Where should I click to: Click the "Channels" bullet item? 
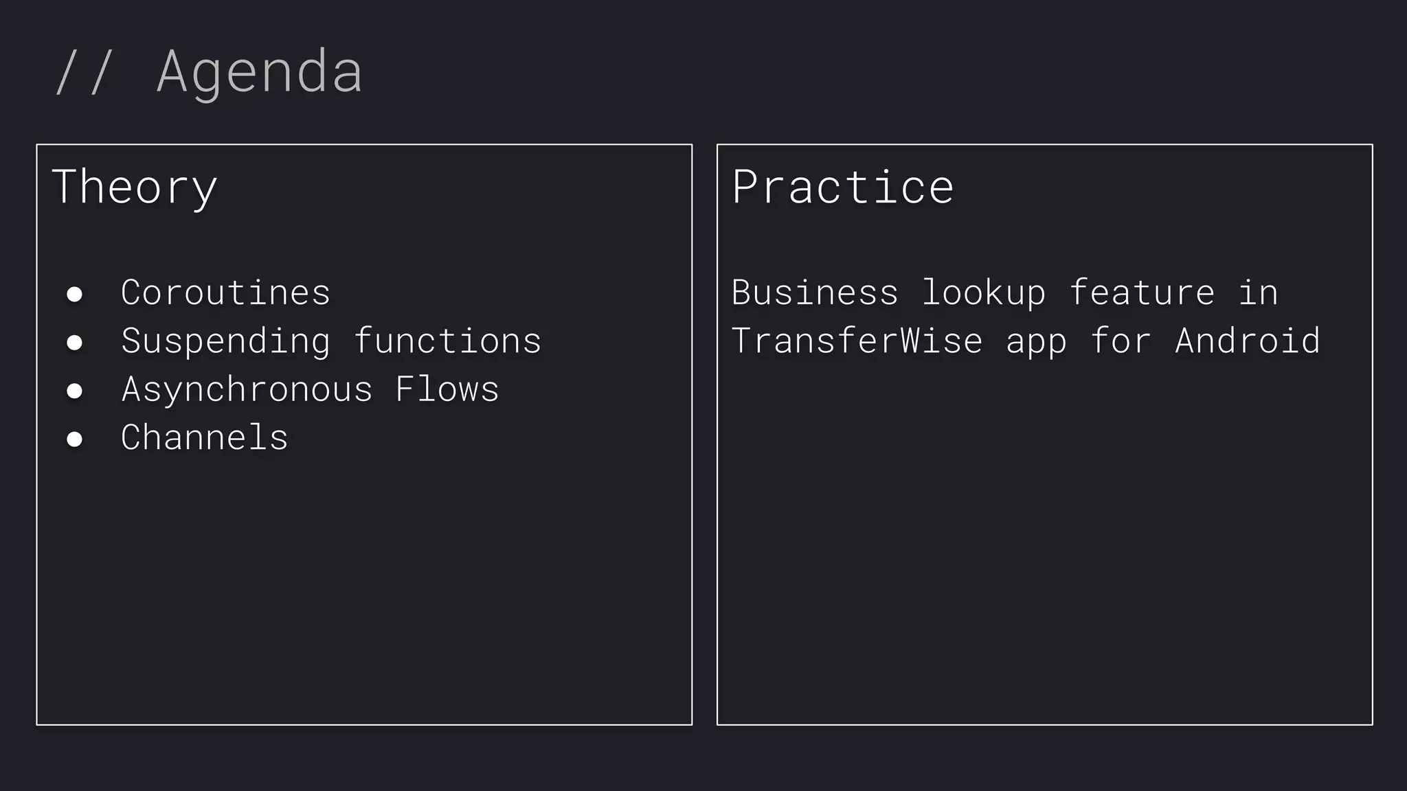204,437
